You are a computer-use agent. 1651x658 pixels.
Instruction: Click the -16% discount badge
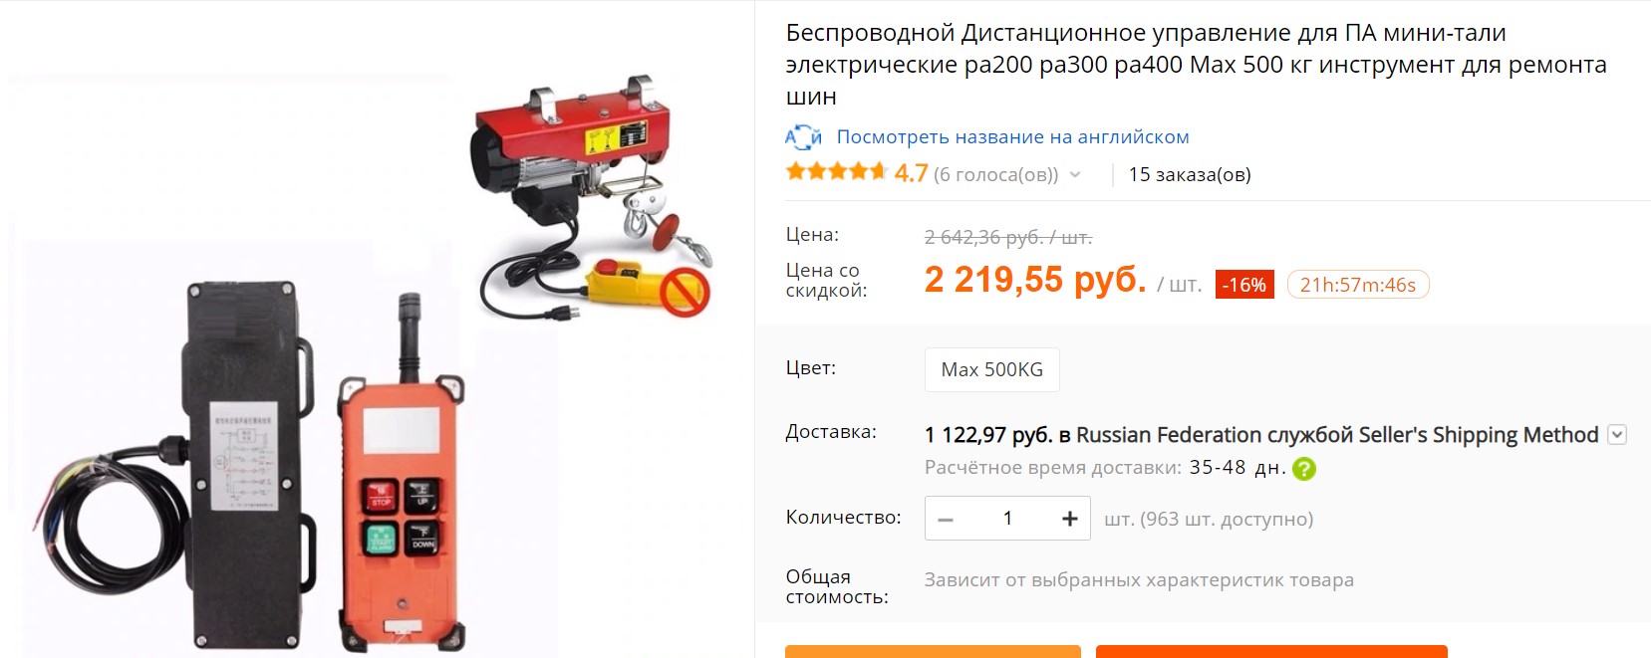1244,285
